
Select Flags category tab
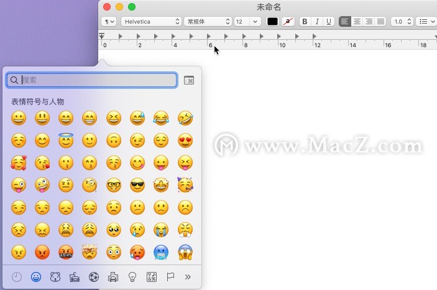pyautogui.click(x=170, y=277)
